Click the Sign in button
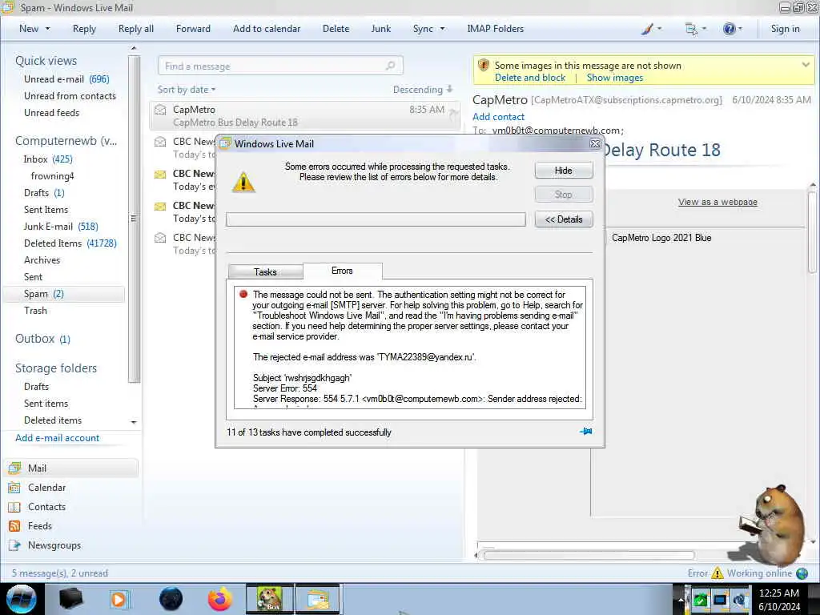The image size is (820, 615). click(x=785, y=29)
